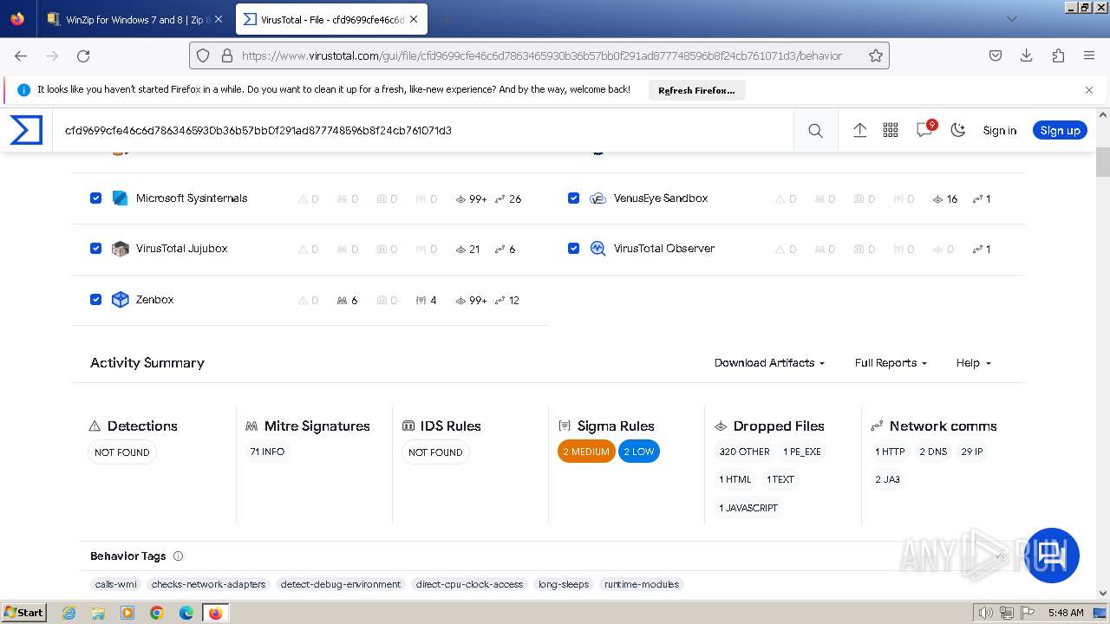Click the Firefox back arrow

point(21,55)
